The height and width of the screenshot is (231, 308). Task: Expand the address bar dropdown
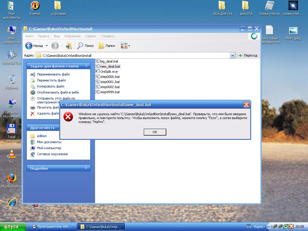pyautogui.click(x=233, y=55)
